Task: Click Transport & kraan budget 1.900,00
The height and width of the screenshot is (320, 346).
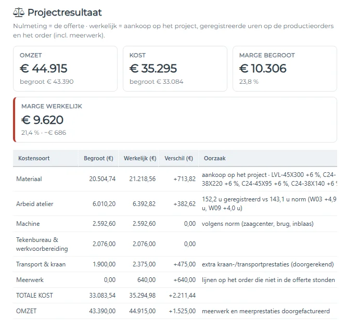Action: click(x=104, y=264)
